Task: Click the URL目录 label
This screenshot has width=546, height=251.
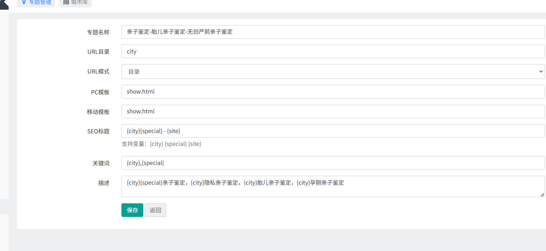Action: (98, 52)
